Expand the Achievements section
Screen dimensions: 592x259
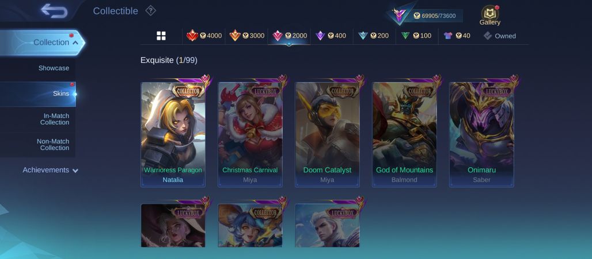(x=50, y=170)
